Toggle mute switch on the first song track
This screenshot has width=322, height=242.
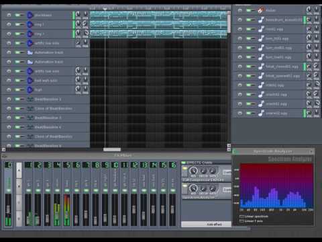[19, 15]
